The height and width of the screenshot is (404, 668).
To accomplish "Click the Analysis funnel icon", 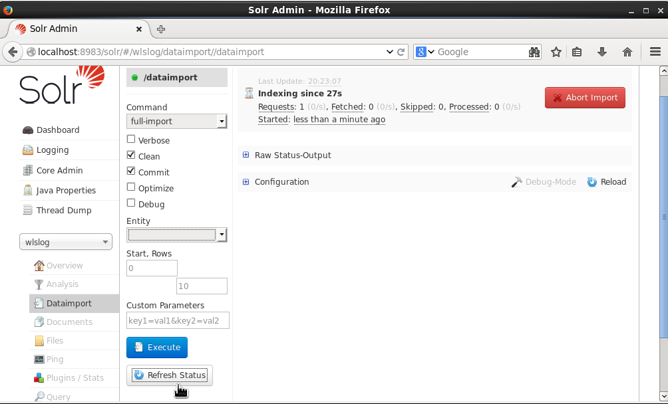I will coord(39,284).
